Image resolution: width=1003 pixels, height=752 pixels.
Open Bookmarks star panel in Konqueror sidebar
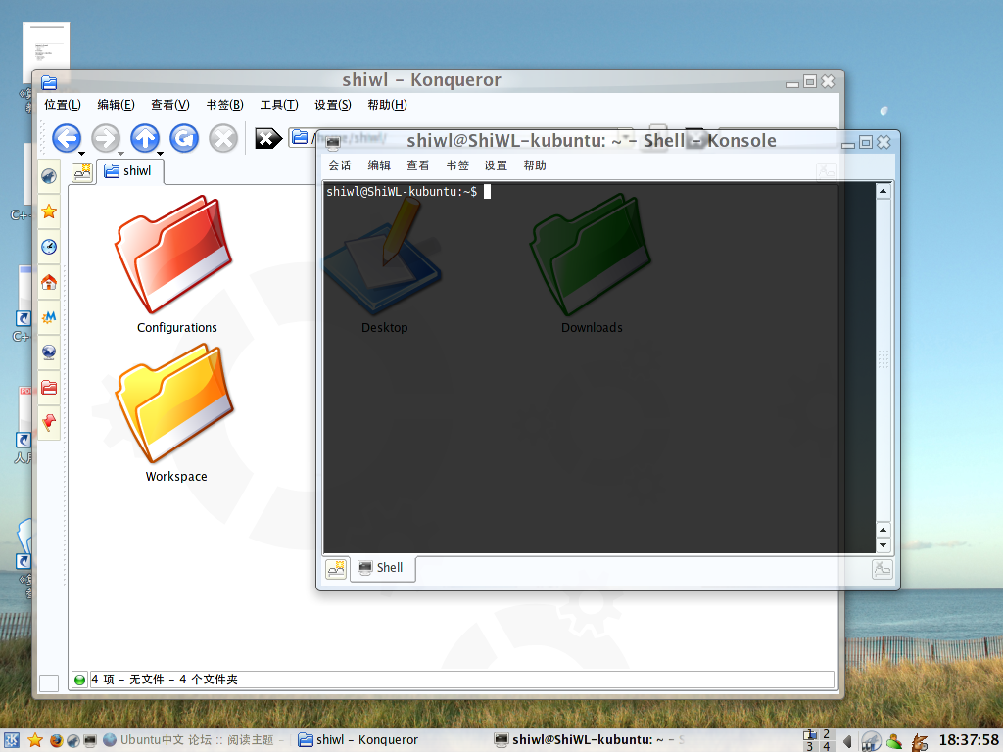point(49,211)
